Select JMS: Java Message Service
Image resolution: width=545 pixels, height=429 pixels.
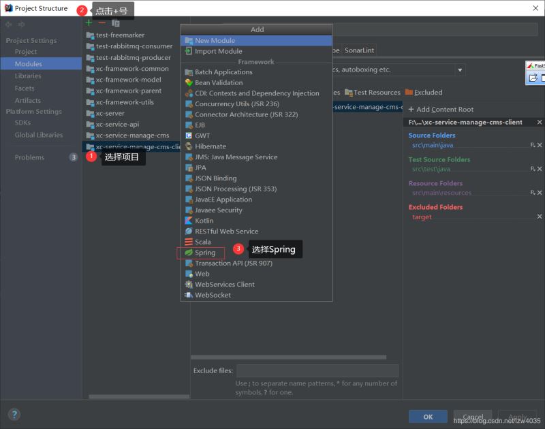tap(256, 157)
